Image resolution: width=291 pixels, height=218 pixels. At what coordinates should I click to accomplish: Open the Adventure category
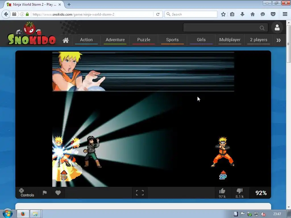[x=115, y=40]
